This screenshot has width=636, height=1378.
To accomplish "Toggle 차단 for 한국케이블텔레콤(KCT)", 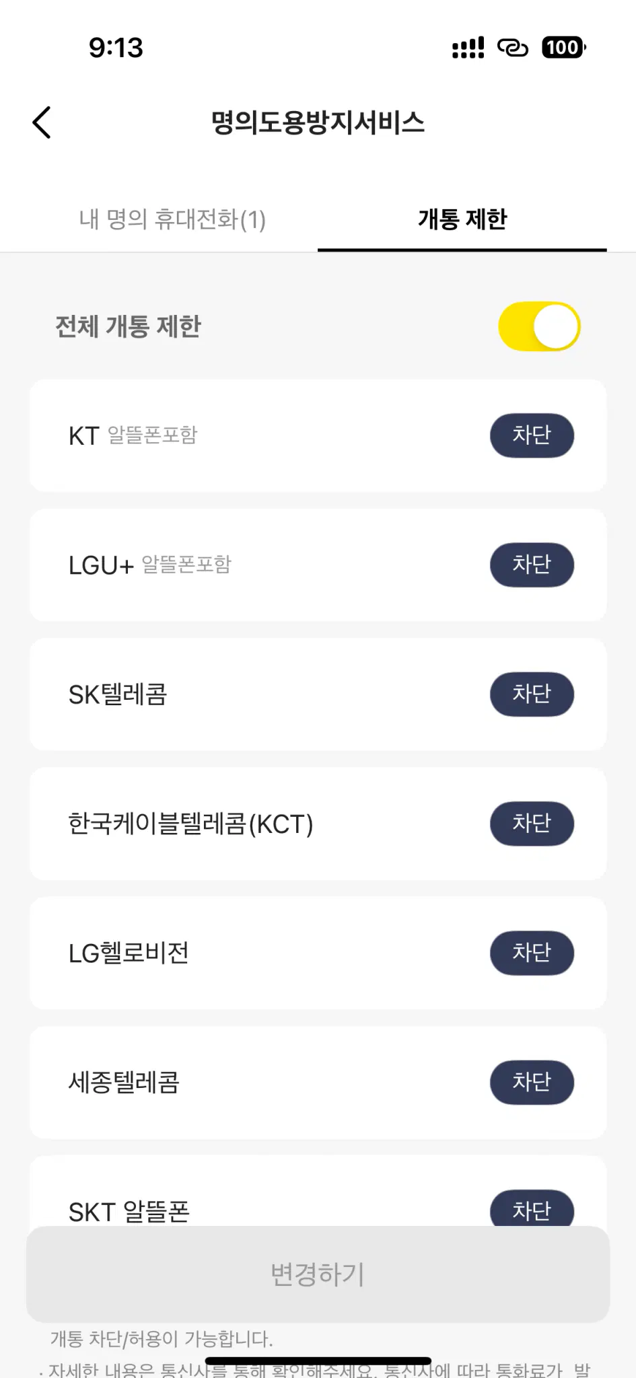I will (x=532, y=823).
